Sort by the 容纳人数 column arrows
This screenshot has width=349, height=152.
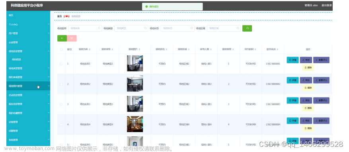(x=211, y=49)
